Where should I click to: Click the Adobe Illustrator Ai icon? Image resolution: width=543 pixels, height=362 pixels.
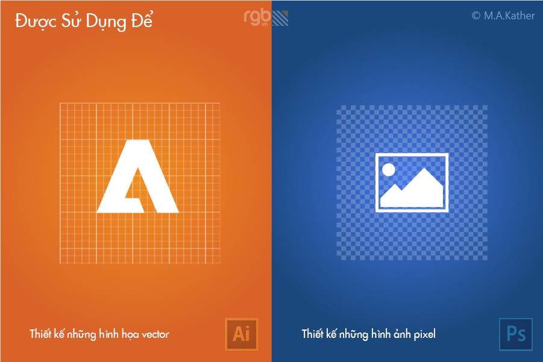tap(242, 334)
